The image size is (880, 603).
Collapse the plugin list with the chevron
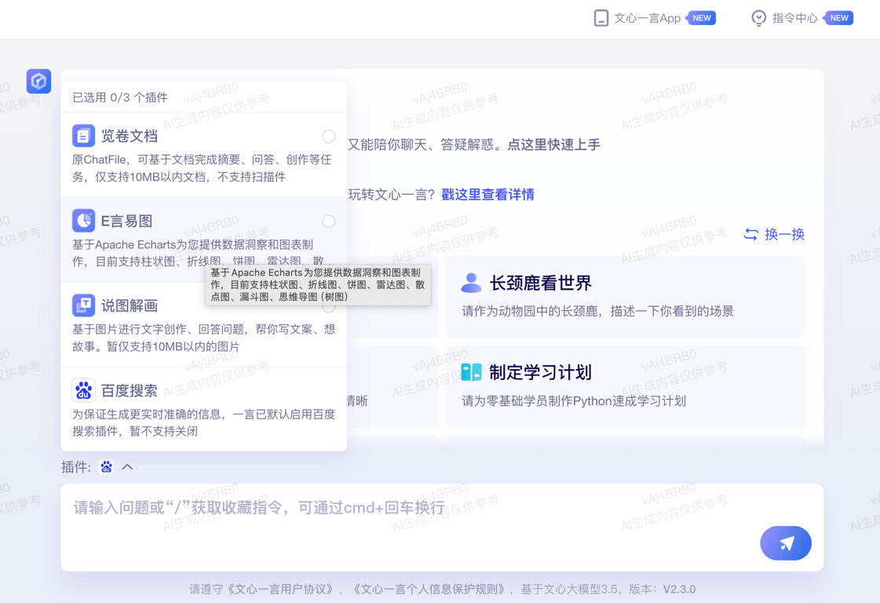point(127,466)
